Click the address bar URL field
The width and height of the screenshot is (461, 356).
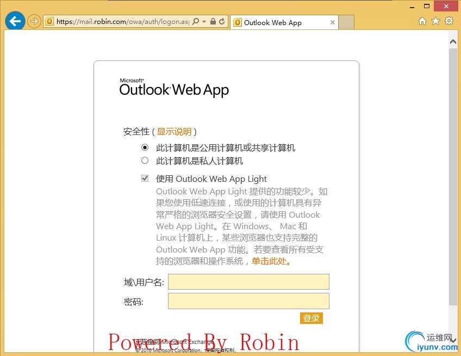(123, 21)
